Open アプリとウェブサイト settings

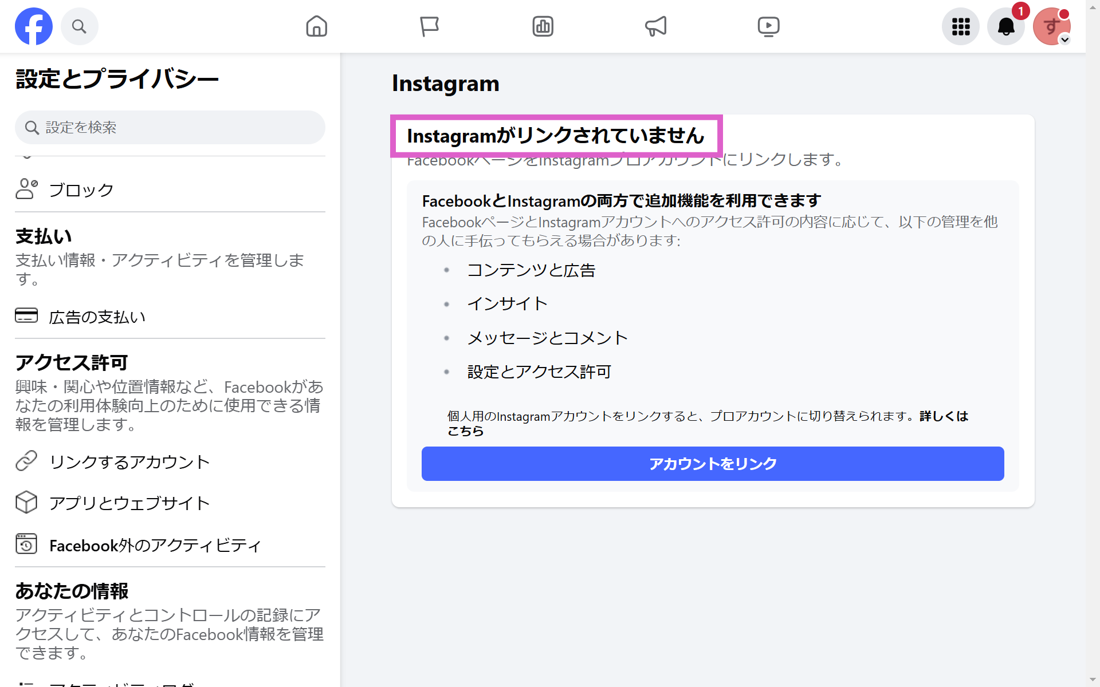point(129,503)
